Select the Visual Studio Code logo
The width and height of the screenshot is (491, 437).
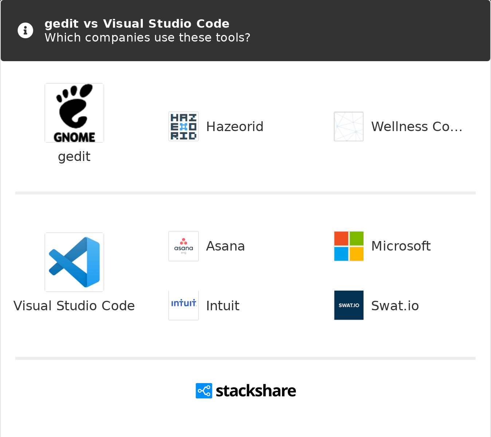pyautogui.click(x=74, y=262)
